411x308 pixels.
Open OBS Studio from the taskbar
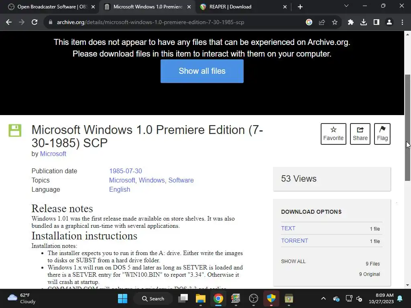click(254, 298)
